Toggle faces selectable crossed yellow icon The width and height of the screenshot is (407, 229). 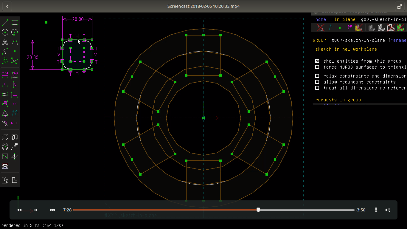(x=359, y=28)
